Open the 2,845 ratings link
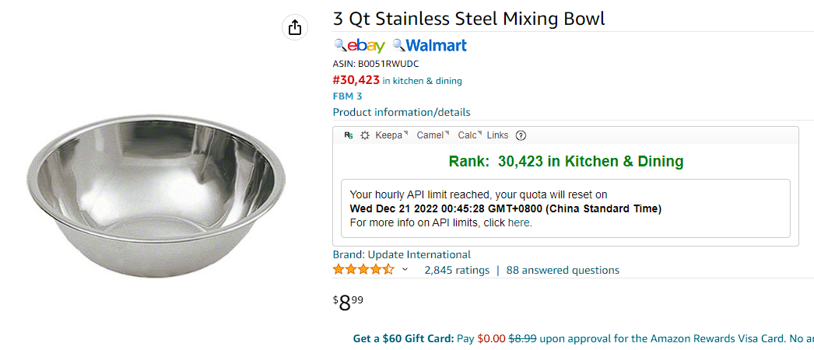This screenshot has width=814, height=350. pos(457,270)
